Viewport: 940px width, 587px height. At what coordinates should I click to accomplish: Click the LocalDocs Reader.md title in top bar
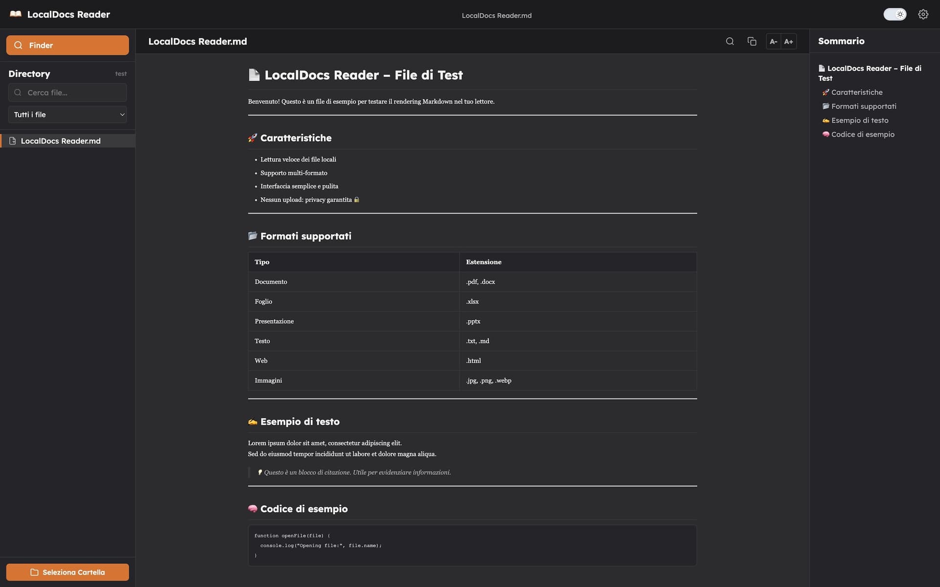coord(496,16)
